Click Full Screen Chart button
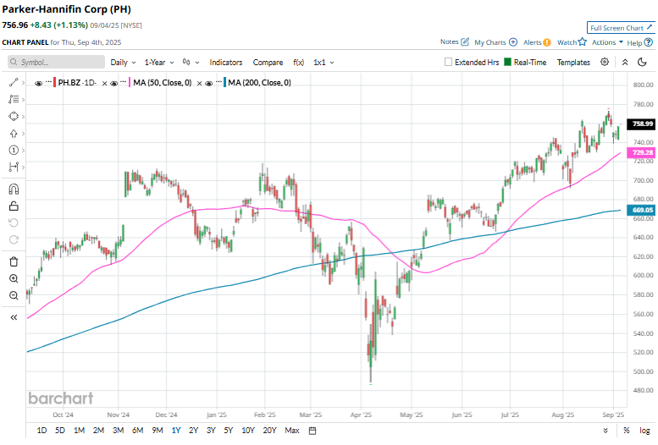Screen dimensions: 658x445 (x=621, y=28)
